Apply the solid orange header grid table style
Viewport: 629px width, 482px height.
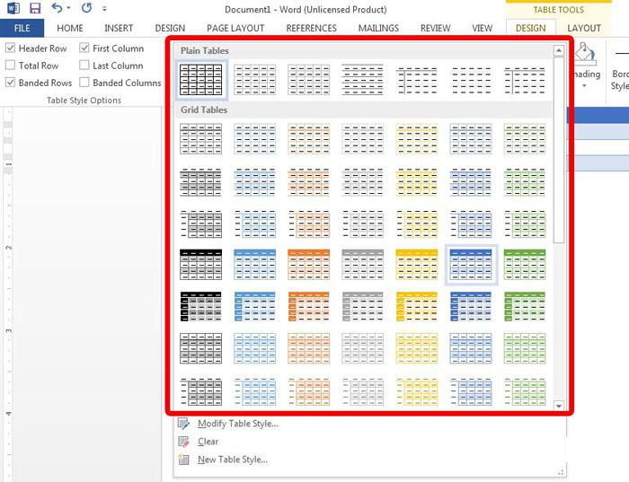coord(309,265)
